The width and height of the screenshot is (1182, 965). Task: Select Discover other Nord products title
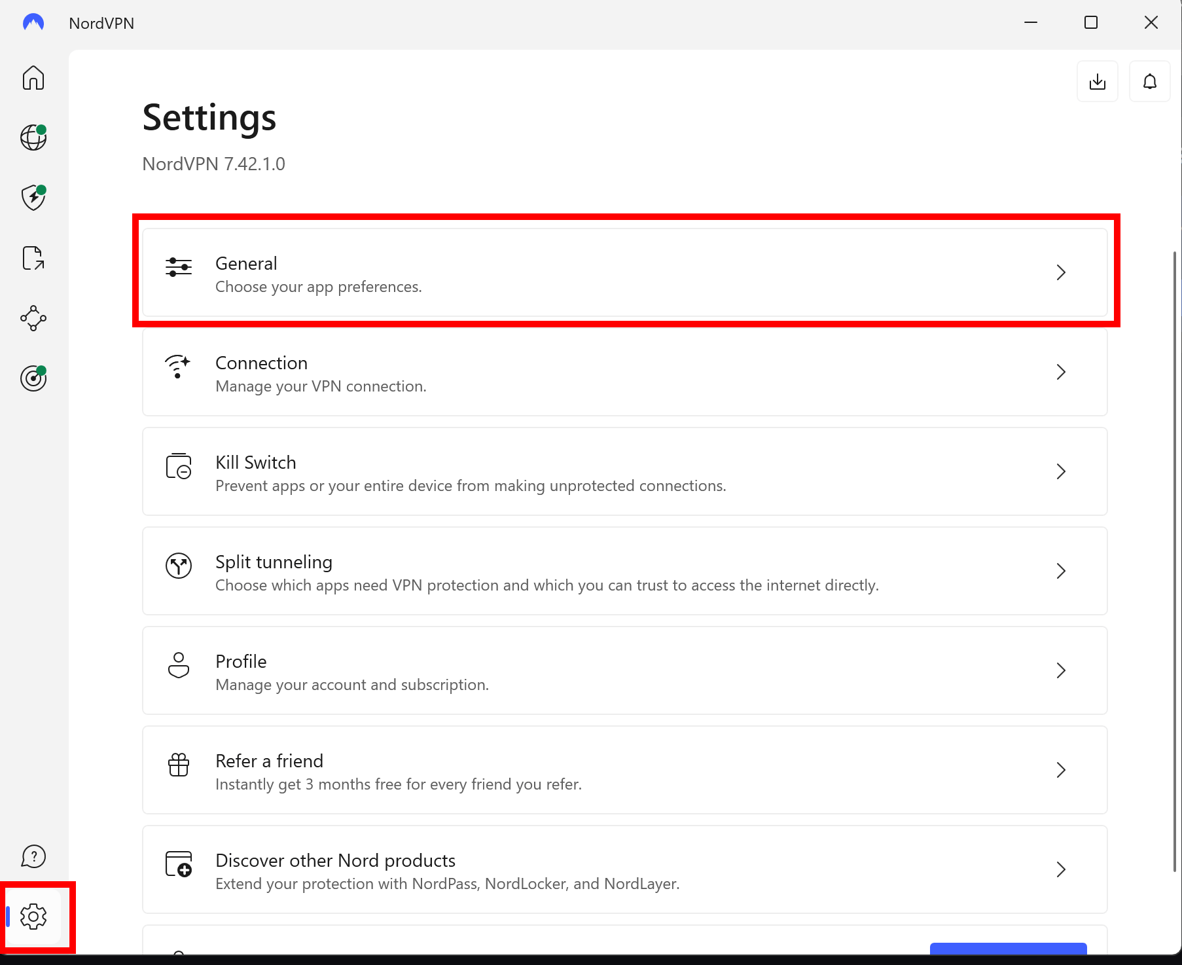point(335,860)
